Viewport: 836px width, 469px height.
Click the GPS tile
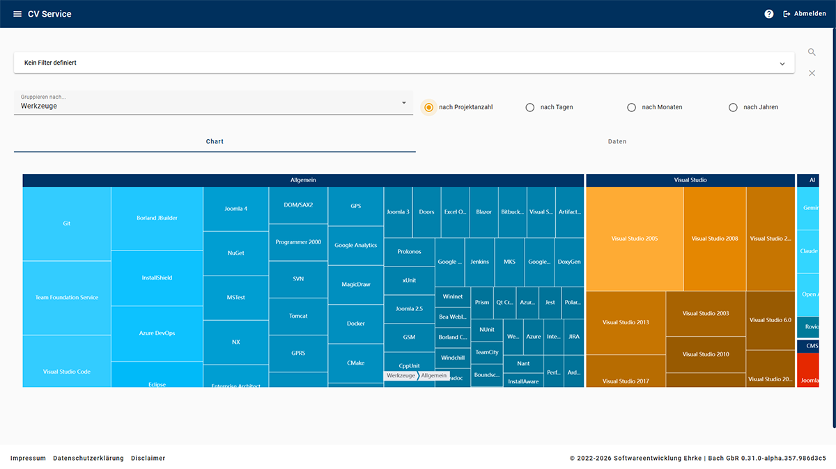point(355,207)
